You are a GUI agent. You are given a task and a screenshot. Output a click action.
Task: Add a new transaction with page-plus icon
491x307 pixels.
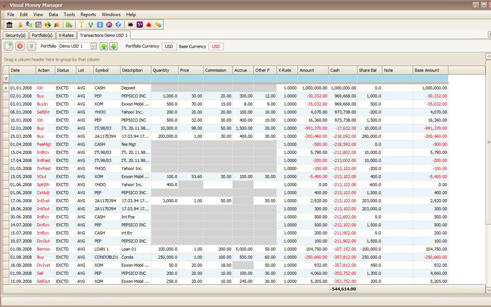(x=8, y=46)
